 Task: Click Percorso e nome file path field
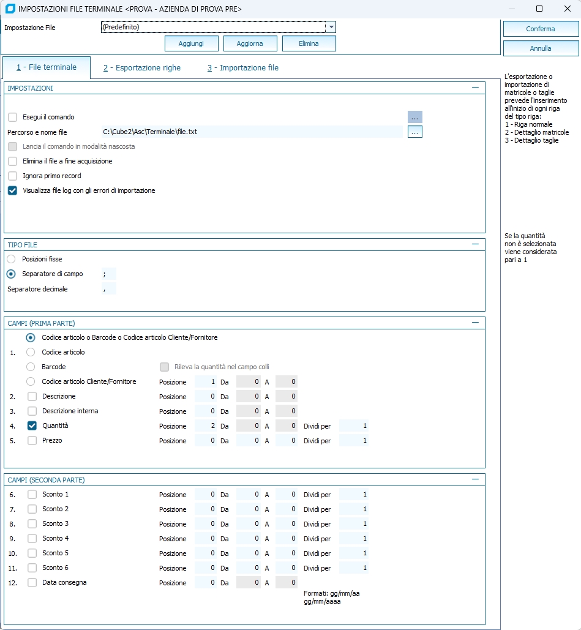252,132
